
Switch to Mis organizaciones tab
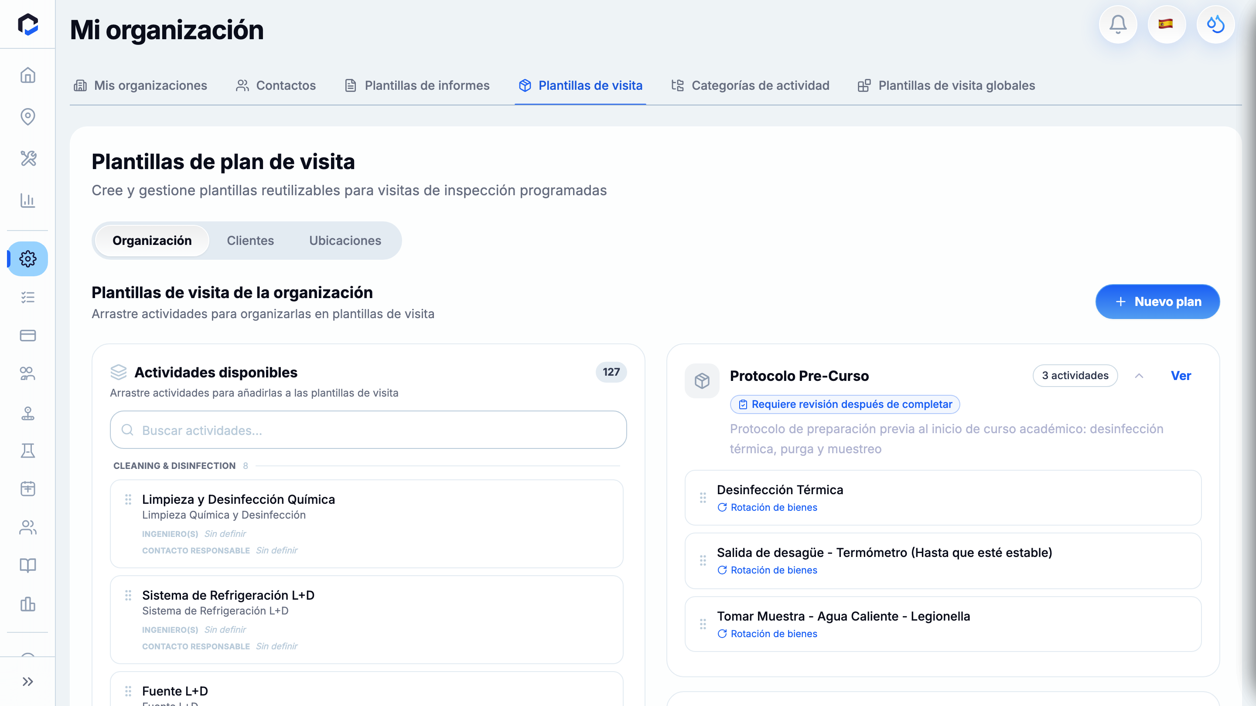coord(140,86)
